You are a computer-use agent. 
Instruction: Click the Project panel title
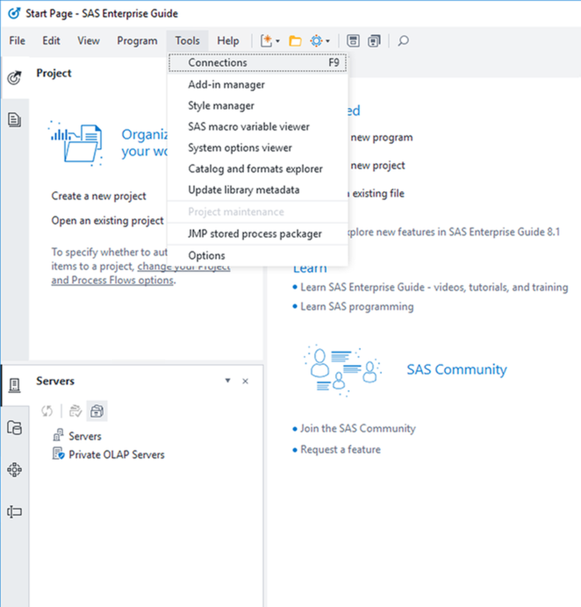[x=54, y=73]
